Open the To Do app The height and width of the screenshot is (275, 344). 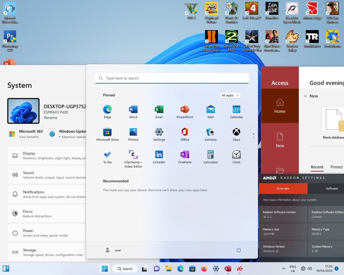point(107,157)
